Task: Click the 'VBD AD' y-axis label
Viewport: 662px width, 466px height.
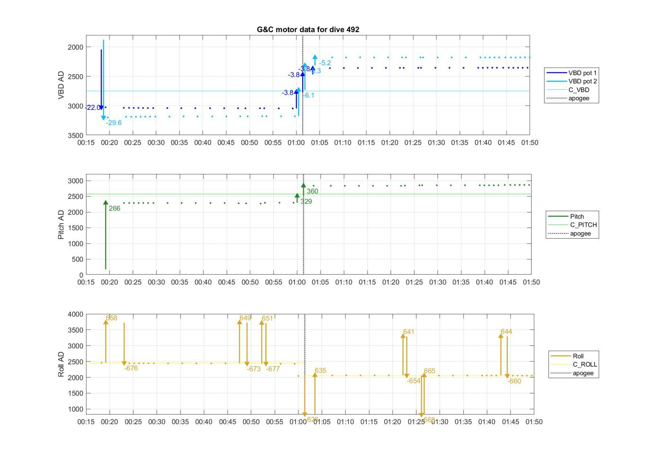Action: tap(61, 85)
